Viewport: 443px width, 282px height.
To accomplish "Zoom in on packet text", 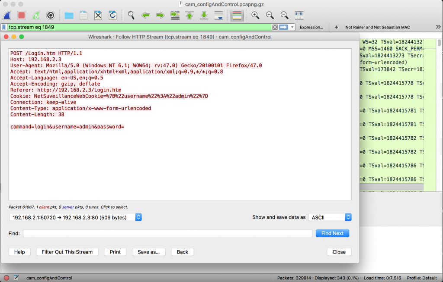I will coord(255,16).
